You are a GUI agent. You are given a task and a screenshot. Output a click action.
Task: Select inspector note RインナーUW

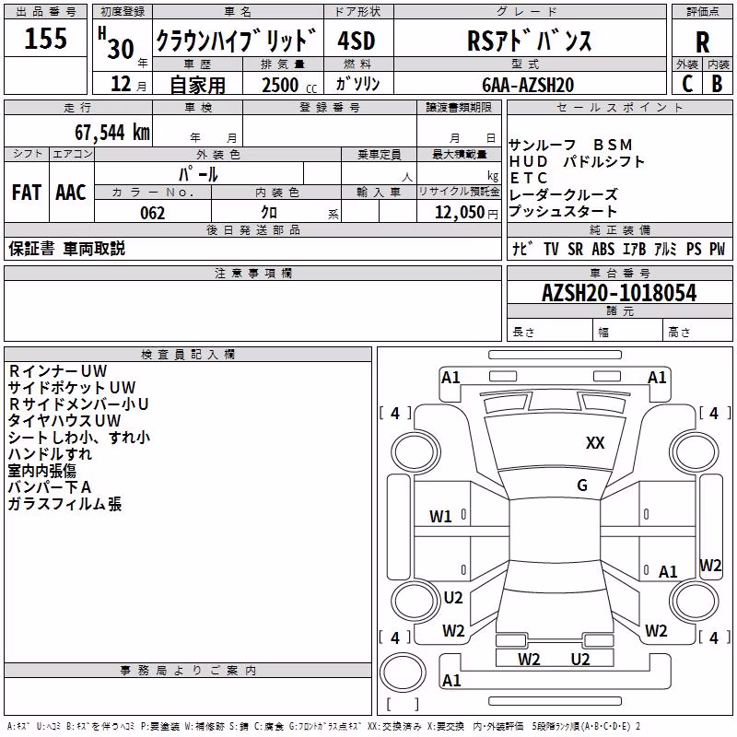pos(58,371)
